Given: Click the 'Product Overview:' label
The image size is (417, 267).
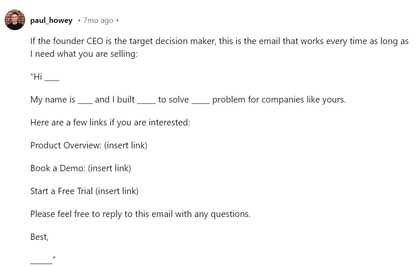Looking at the screenshot, I should (66, 145).
